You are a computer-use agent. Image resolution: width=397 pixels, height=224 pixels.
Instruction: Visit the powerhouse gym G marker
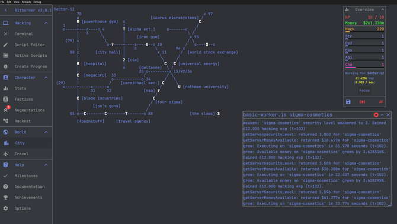click(78, 21)
